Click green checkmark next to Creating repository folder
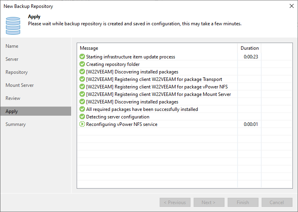 pos(82,64)
